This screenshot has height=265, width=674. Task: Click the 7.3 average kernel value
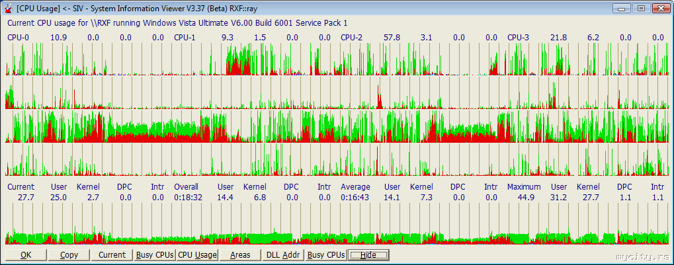tap(427, 197)
